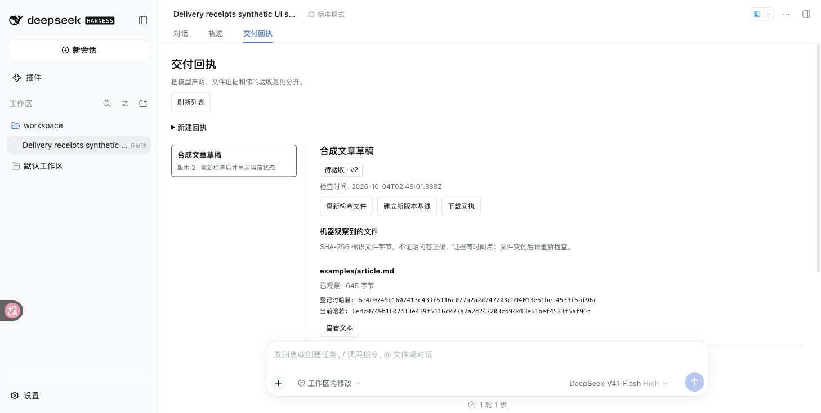Click 下载回执 button
Viewport: 821px width, 413px height.
(x=461, y=206)
